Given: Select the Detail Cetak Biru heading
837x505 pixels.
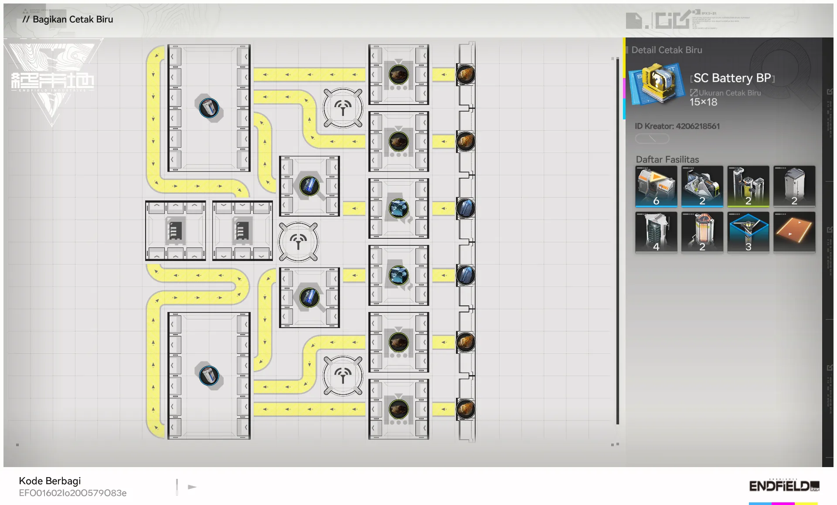Looking at the screenshot, I should point(667,50).
